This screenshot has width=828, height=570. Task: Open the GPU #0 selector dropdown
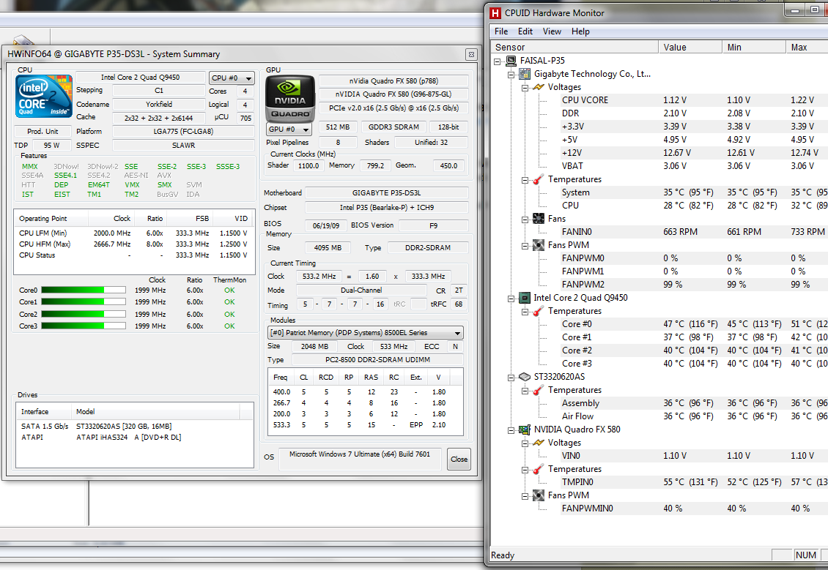pos(289,130)
